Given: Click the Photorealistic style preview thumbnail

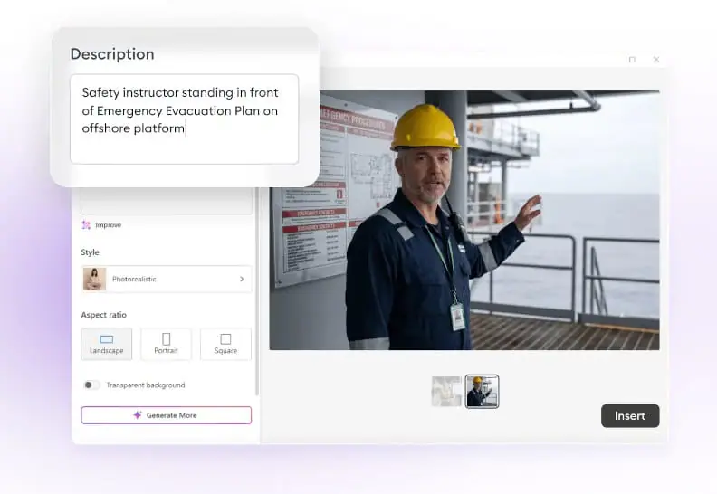Looking at the screenshot, I should 94,279.
